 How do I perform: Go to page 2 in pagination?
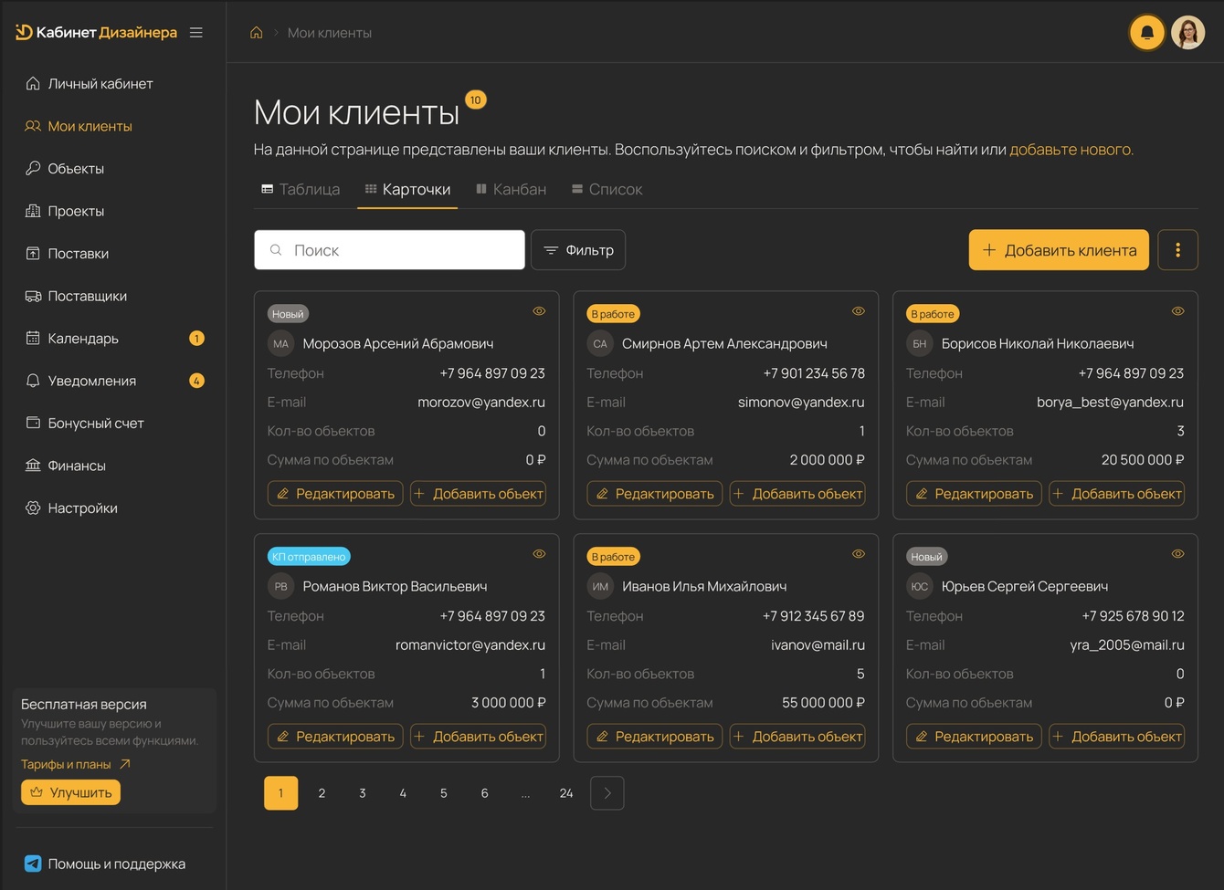coord(322,793)
